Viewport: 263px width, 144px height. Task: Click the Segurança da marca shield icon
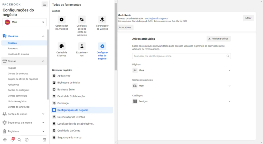pyautogui.click(x=5, y=123)
